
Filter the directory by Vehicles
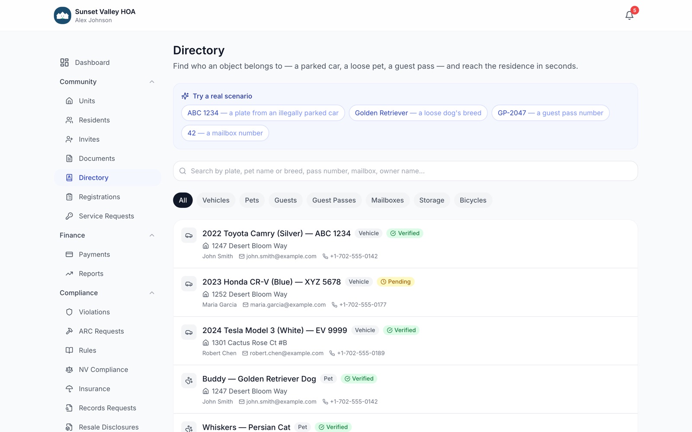[x=216, y=200]
